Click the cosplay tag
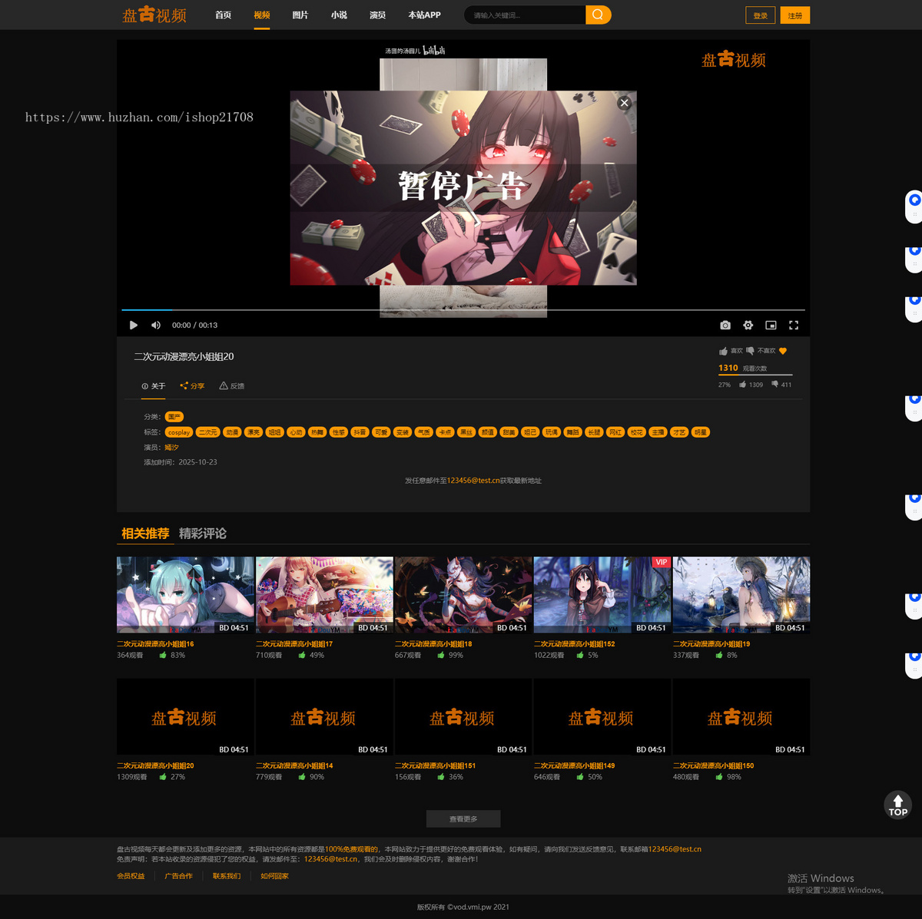This screenshot has width=922, height=919. tap(179, 432)
